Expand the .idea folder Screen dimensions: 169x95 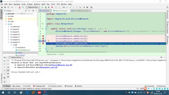6,16
